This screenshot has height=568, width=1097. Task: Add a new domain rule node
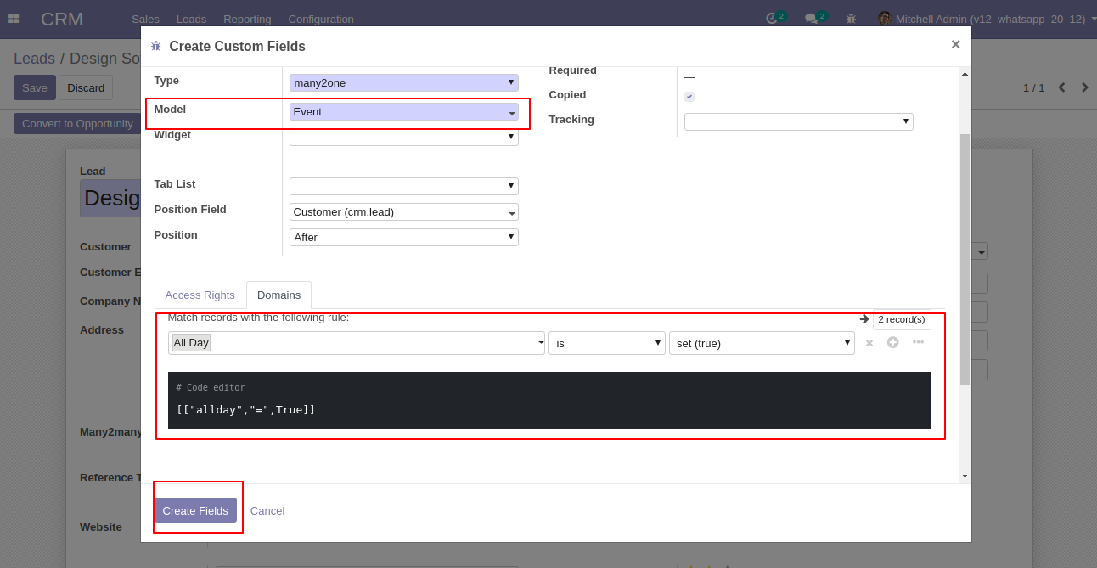[x=892, y=342]
